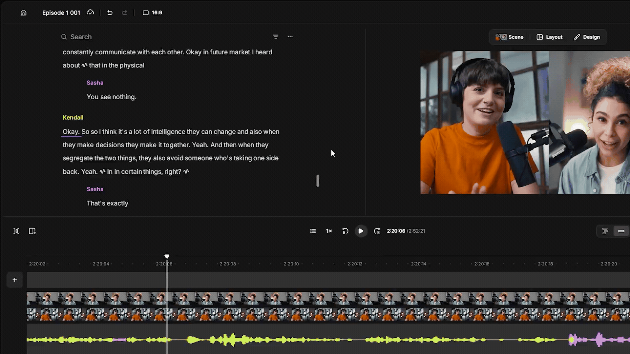The width and height of the screenshot is (630, 354).
Task: Add a new scene with the layout-plus icon
Action: tap(32, 231)
